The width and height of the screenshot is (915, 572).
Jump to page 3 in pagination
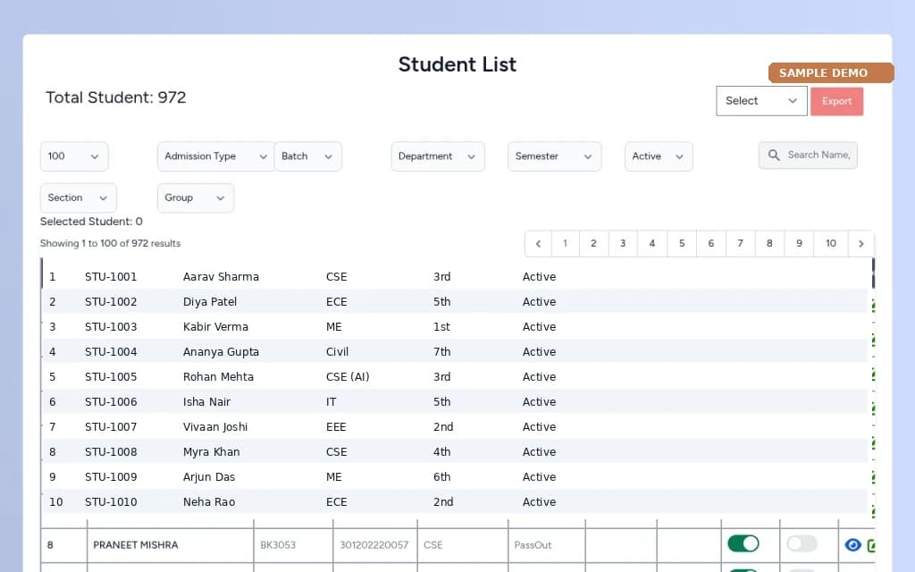point(623,244)
